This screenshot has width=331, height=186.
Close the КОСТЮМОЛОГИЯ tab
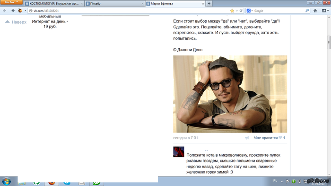click(x=82, y=4)
